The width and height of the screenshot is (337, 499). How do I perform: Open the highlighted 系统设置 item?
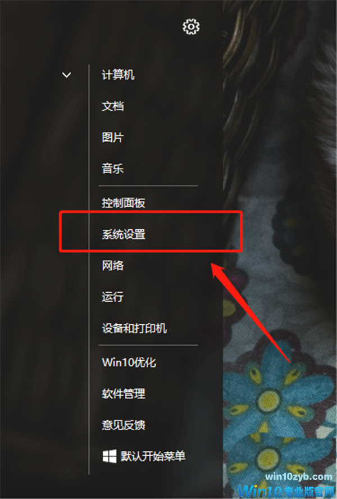pos(124,234)
